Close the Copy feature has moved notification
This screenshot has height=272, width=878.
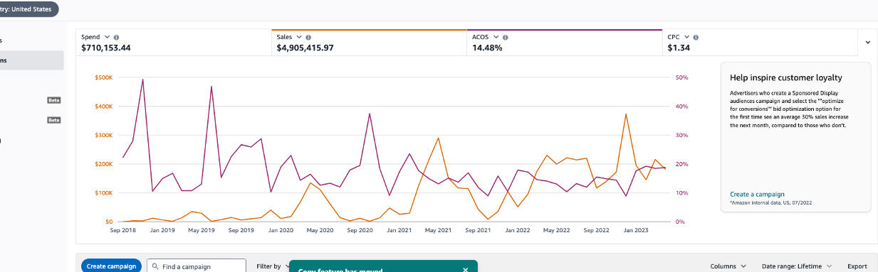(x=466, y=270)
